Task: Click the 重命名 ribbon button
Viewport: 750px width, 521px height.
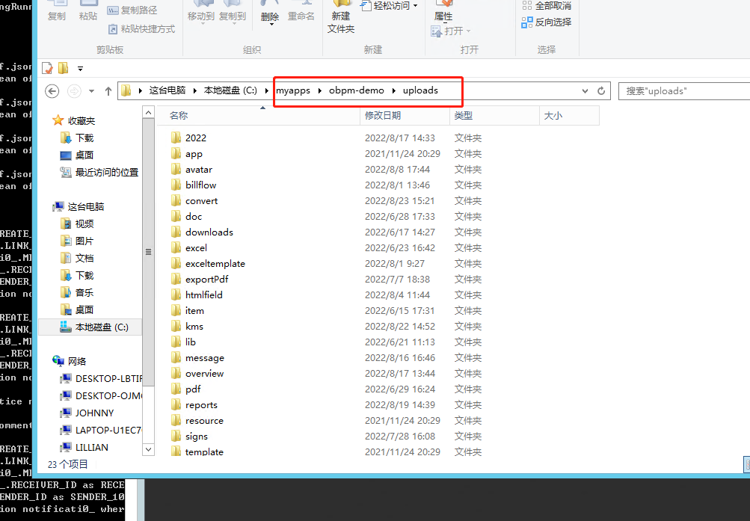Action: (x=301, y=12)
